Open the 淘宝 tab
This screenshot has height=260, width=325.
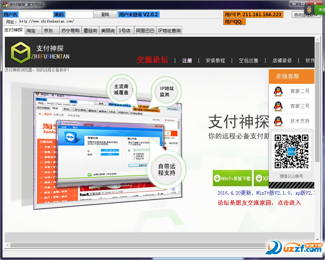coord(33,31)
